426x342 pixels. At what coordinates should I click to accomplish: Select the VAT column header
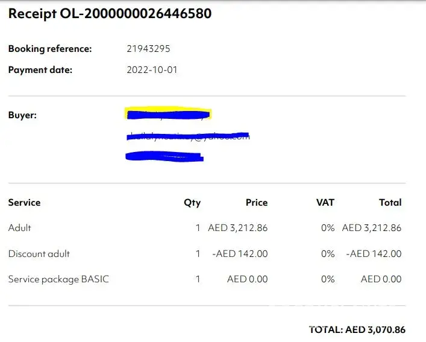point(325,203)
